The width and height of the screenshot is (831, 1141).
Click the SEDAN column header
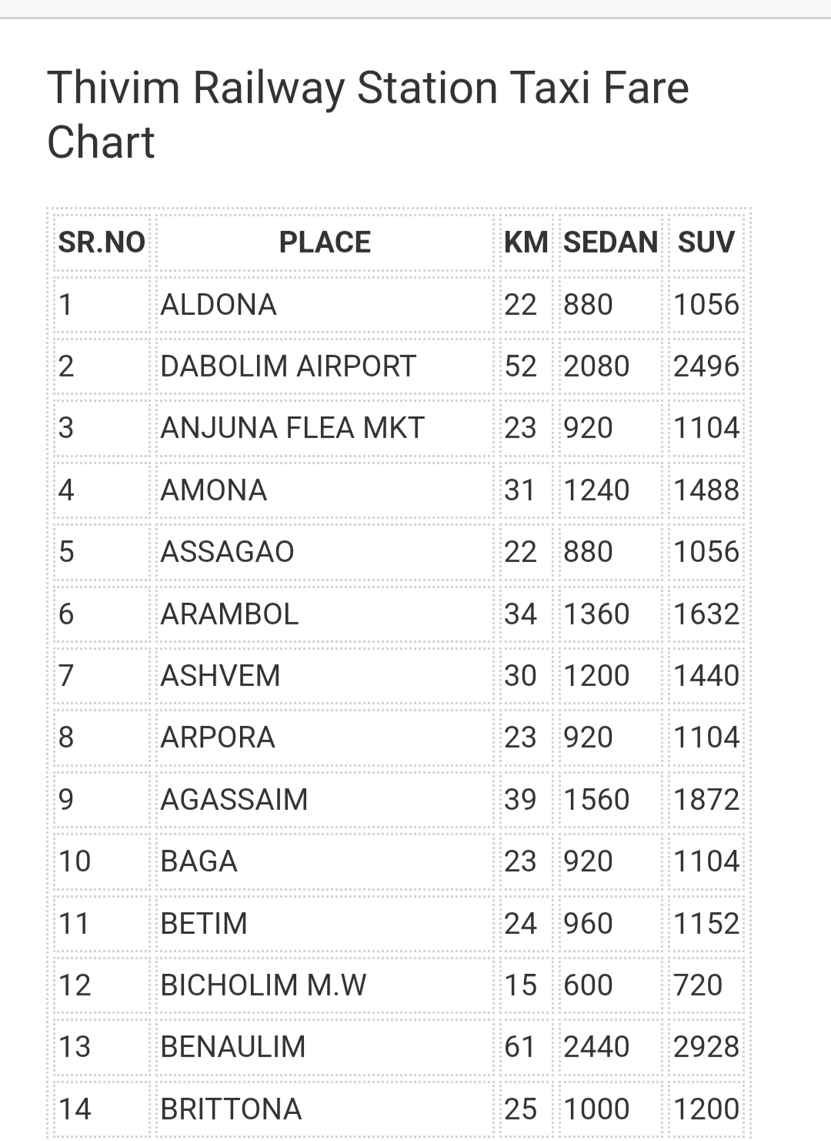coord(611,243)
